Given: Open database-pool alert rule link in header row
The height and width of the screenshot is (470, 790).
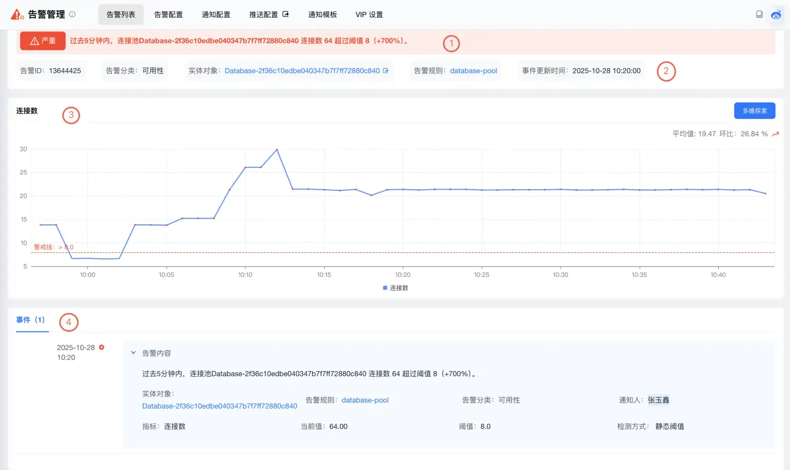Looking at the screenshot, I should click(x=473, y=71).
